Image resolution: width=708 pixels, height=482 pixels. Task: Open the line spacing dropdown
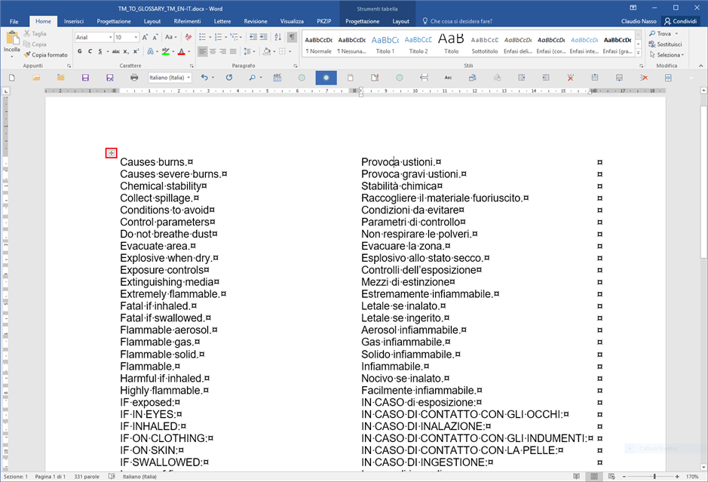coord(250,51)
